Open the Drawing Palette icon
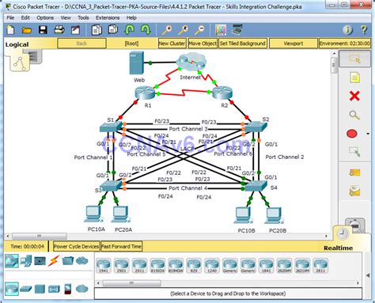This screenshot has height=303, width=375. (221, 30)
